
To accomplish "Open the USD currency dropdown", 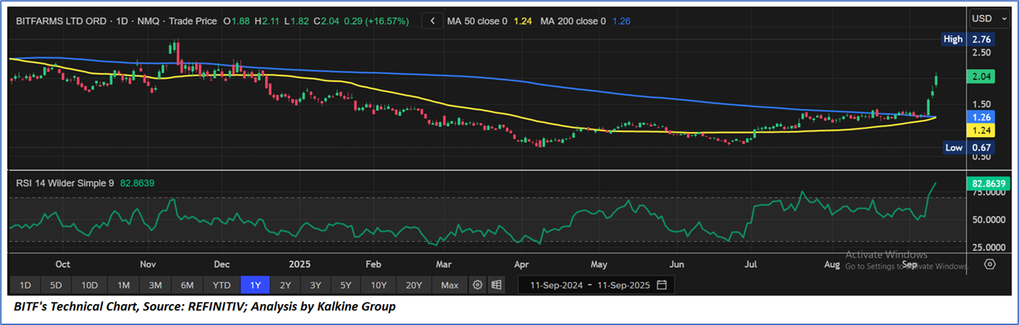I will click(990, 18).
